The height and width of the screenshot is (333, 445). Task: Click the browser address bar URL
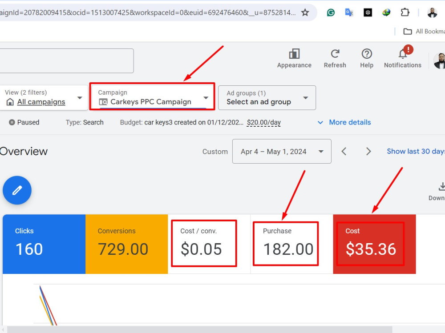(x=148, y=12)
